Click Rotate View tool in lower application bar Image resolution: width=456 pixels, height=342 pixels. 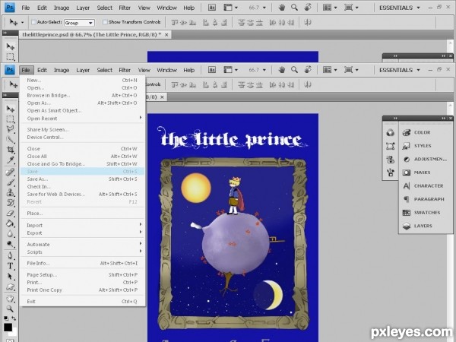coord(308,70)
